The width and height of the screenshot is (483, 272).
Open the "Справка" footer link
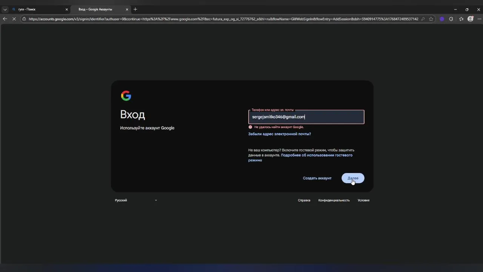[304, 200]
